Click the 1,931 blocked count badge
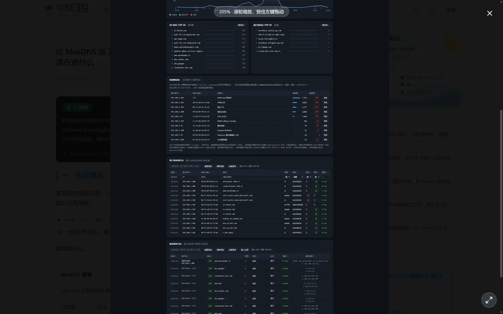 316,107
